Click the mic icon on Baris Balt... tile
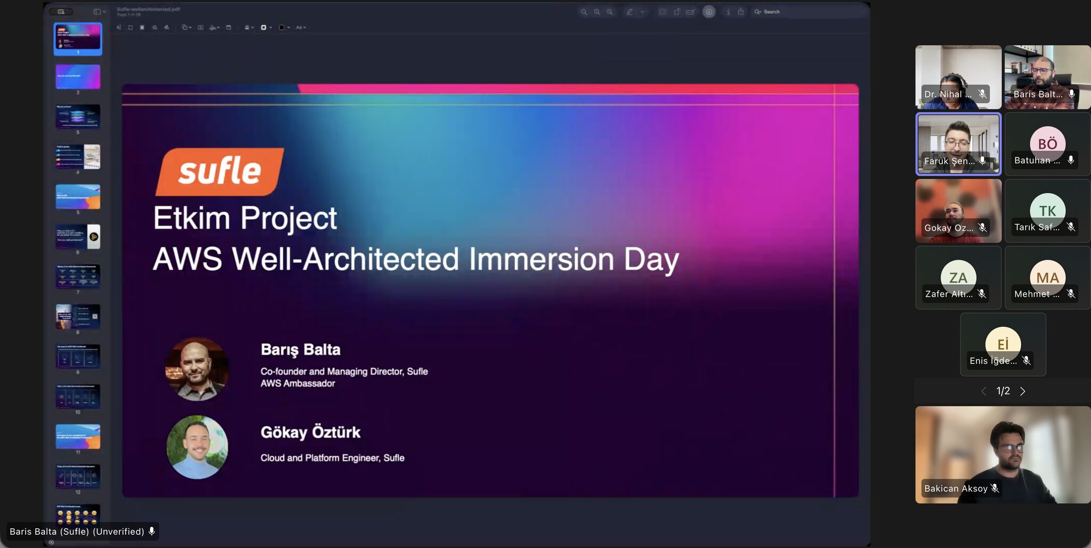Viewport: 1091px width, 548px height. pyautogui.click(x=1071, y=94)
